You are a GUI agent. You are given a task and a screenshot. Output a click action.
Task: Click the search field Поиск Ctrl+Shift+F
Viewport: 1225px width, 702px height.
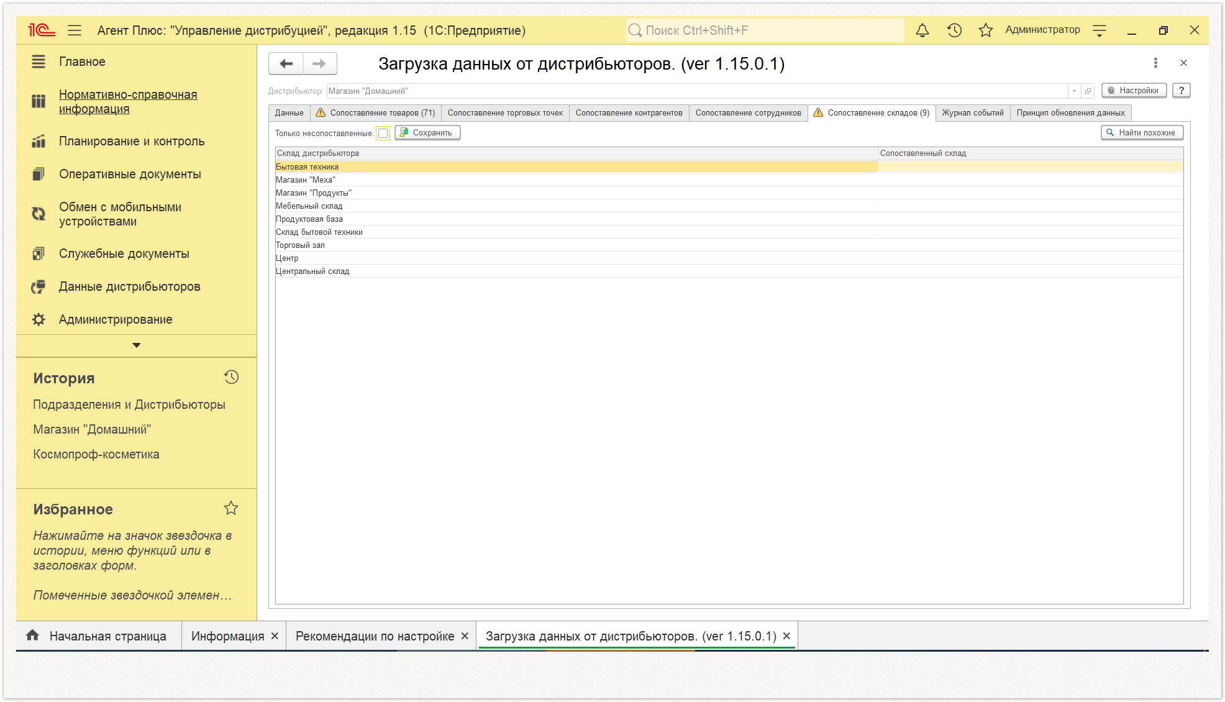[765, 30]
